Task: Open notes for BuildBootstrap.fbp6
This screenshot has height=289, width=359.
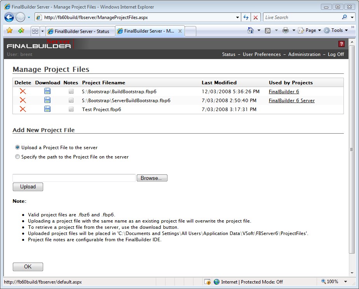Action: (71, 92)
